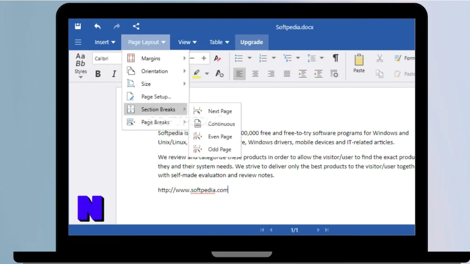Viewport: 470px width, 264px height.
Task: Open the Table menu
Action: (x=219, y=42)
